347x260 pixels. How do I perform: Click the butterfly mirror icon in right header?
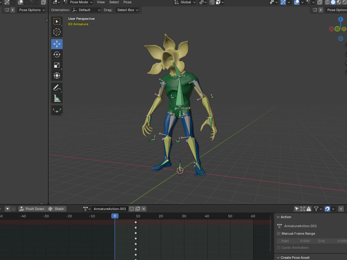point(315,10)
